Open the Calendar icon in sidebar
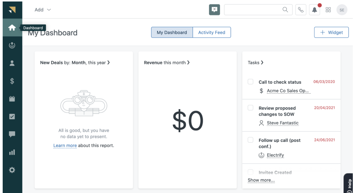 point(12,99)
